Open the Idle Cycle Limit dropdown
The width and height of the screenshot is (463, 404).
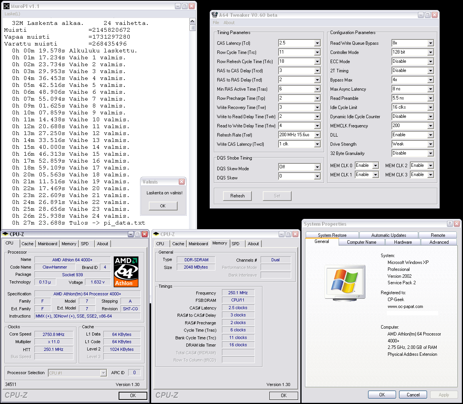click(430, 108)
